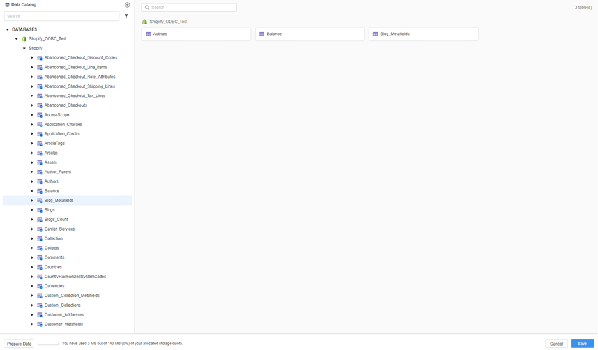Select Blog_Metafields in the tree
Image resolution: width=598 pixels, height=350 pixels.
point(59,201)
